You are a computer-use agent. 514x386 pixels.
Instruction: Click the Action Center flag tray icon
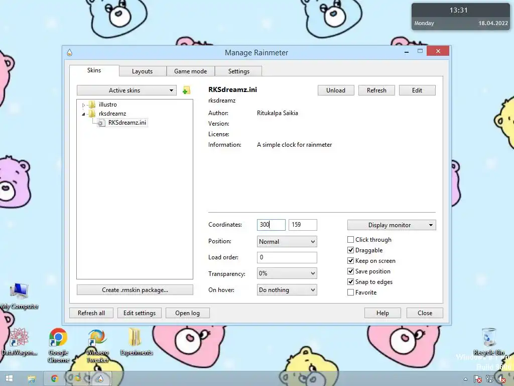[x=478, y=379]
